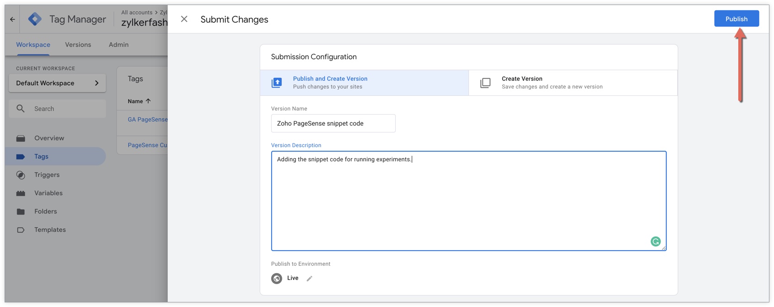Switch to the Versions tab

[x=78, y=44]
